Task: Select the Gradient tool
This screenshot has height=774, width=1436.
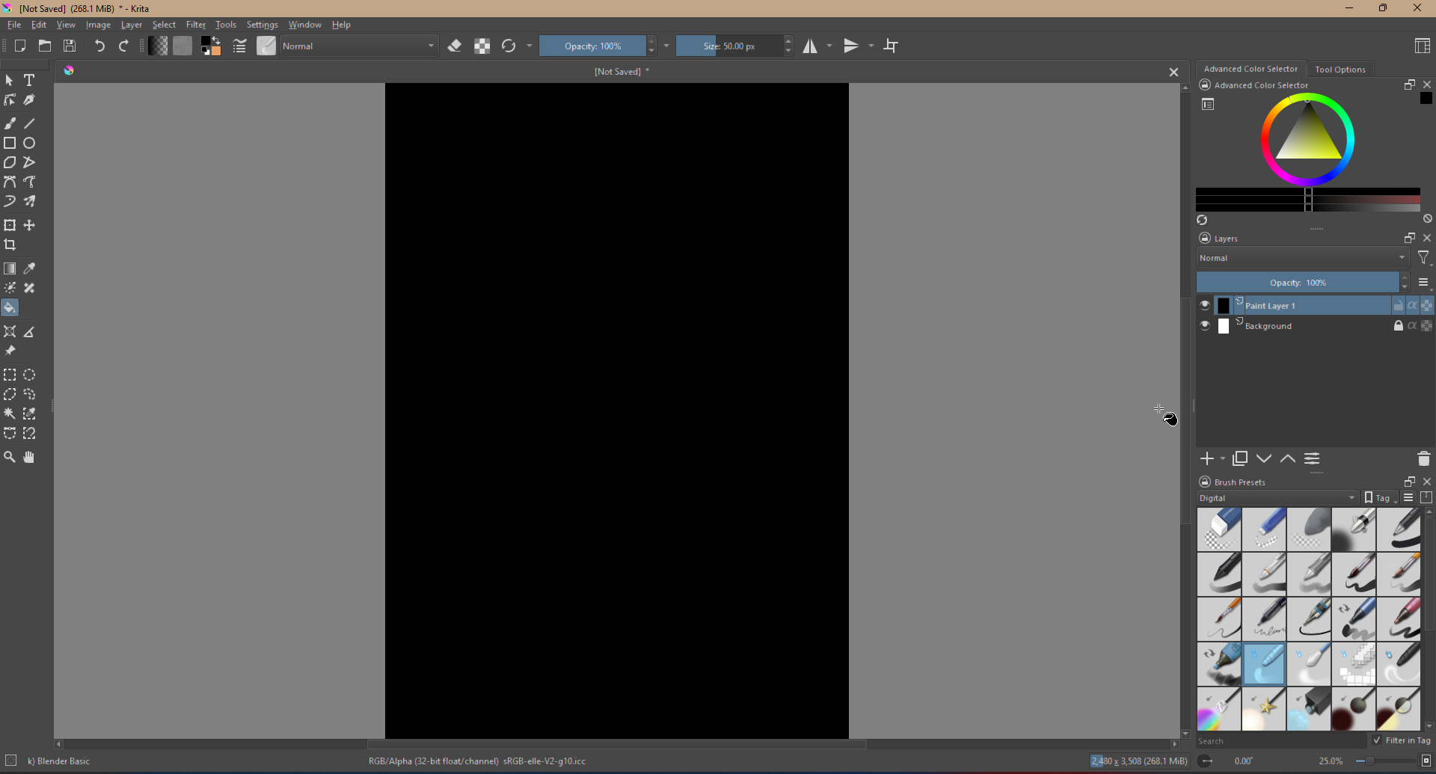Action: pyautogui.click(x=10, y=268)
